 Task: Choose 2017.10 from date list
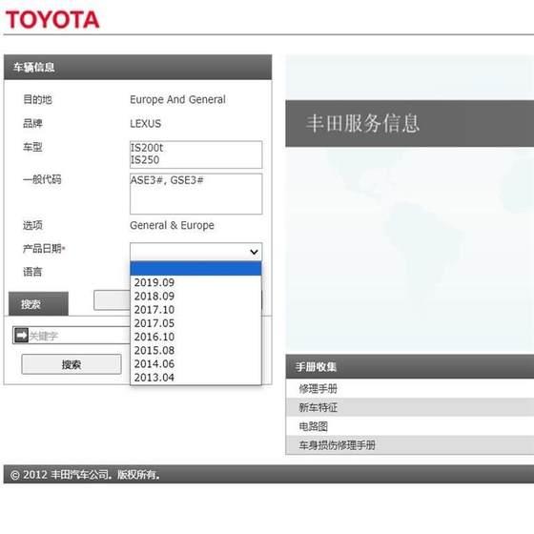195,310
